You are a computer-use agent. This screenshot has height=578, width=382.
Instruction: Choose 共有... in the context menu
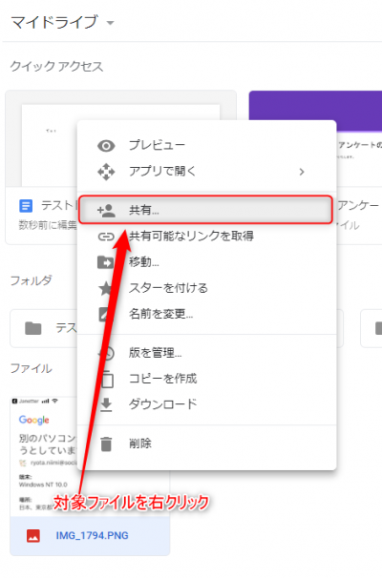pos(206,210)
